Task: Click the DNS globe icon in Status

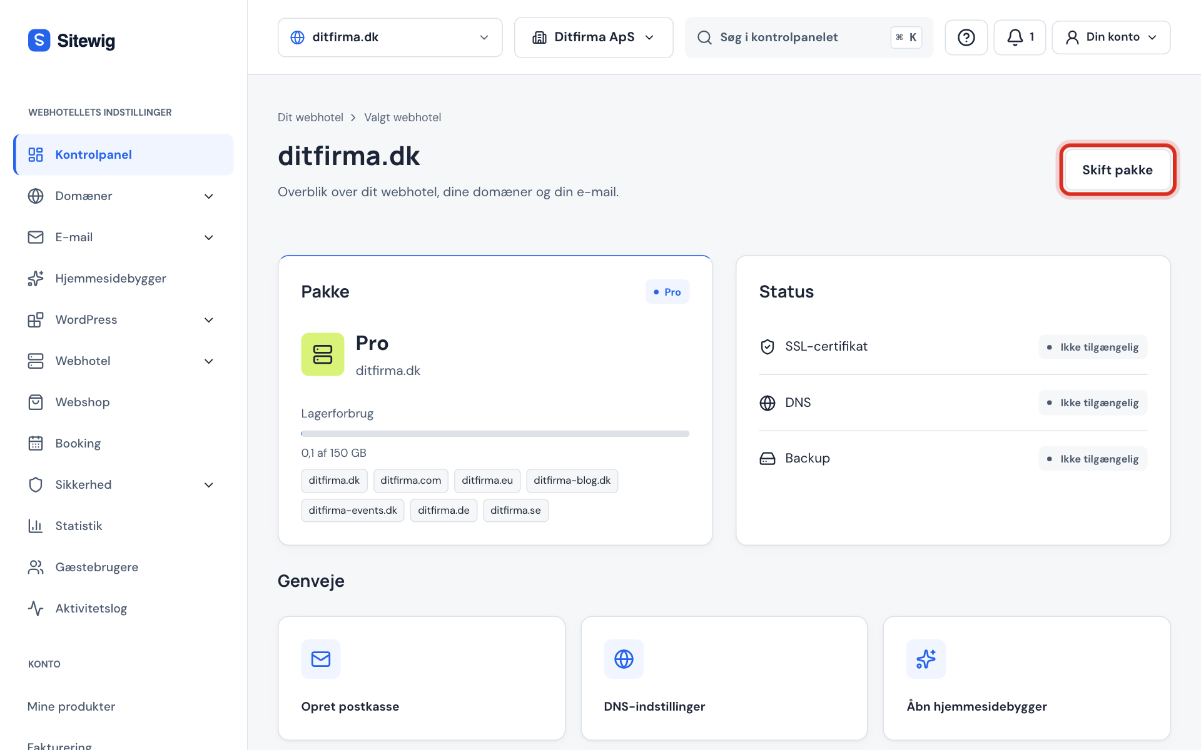Action: (x=768, y=403)
